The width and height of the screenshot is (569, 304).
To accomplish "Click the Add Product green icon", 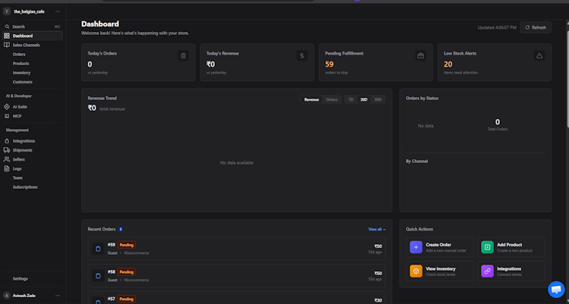I will pos(487,247).
